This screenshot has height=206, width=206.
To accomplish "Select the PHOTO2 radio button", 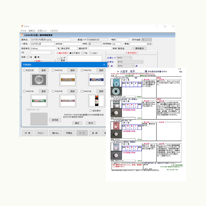I will pyautogui.click(x=53, y=70).
